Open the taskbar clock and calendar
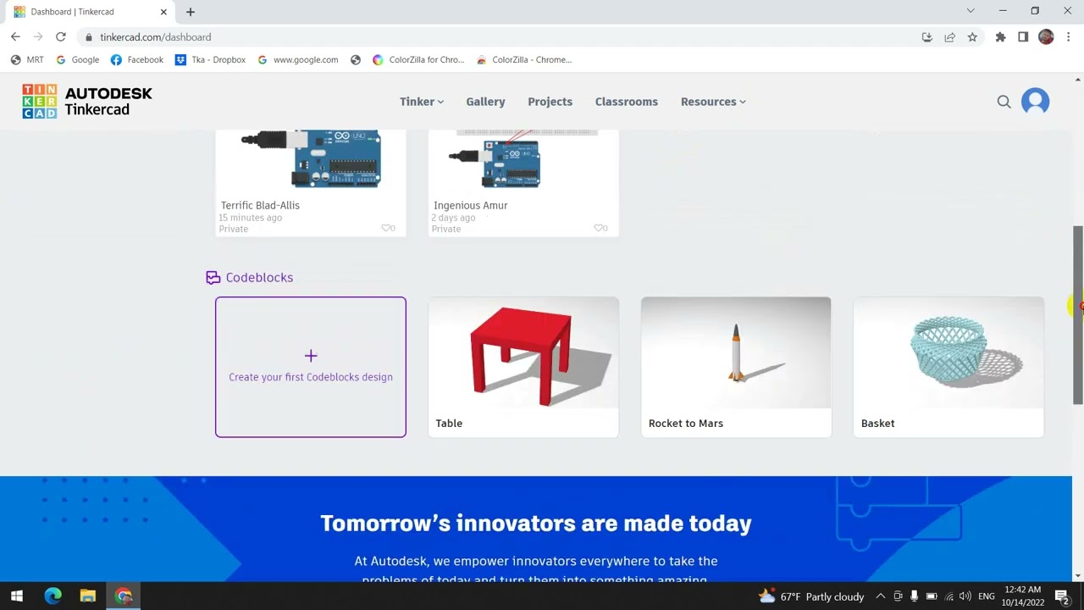 1023,596
